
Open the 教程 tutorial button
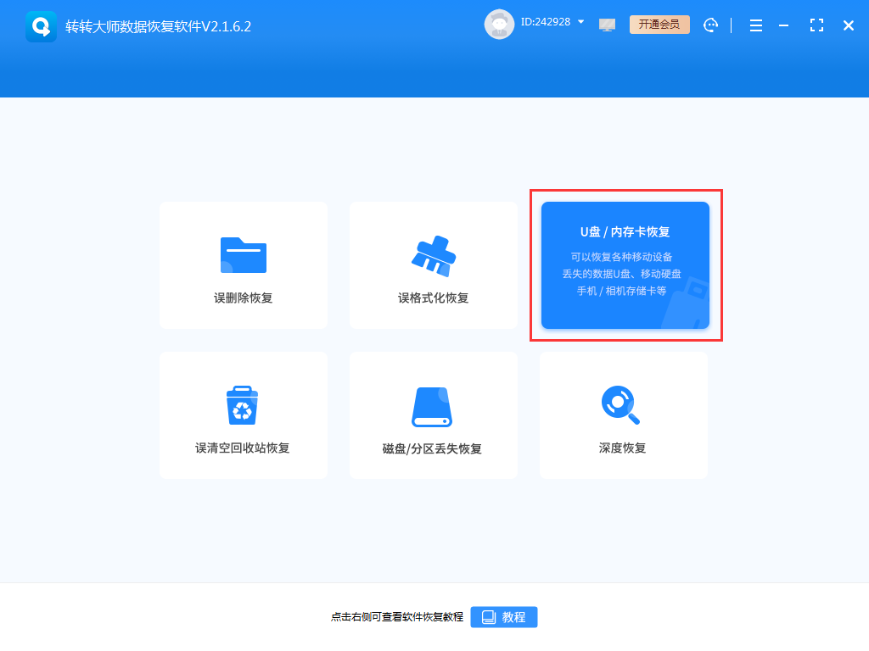[504, 617]
